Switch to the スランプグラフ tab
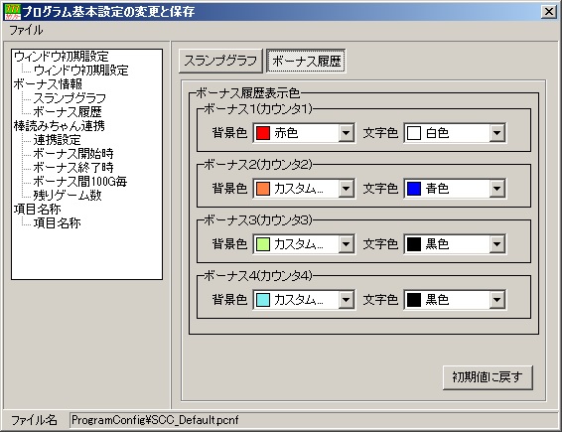The image size is (562, 432). (x=220, y=61)
